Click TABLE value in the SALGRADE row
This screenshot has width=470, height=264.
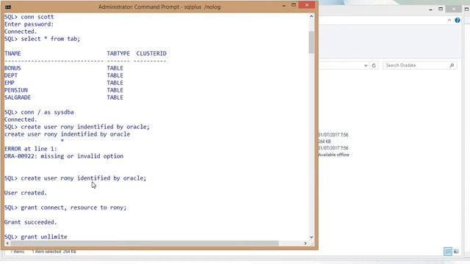(x=115, y=98)
